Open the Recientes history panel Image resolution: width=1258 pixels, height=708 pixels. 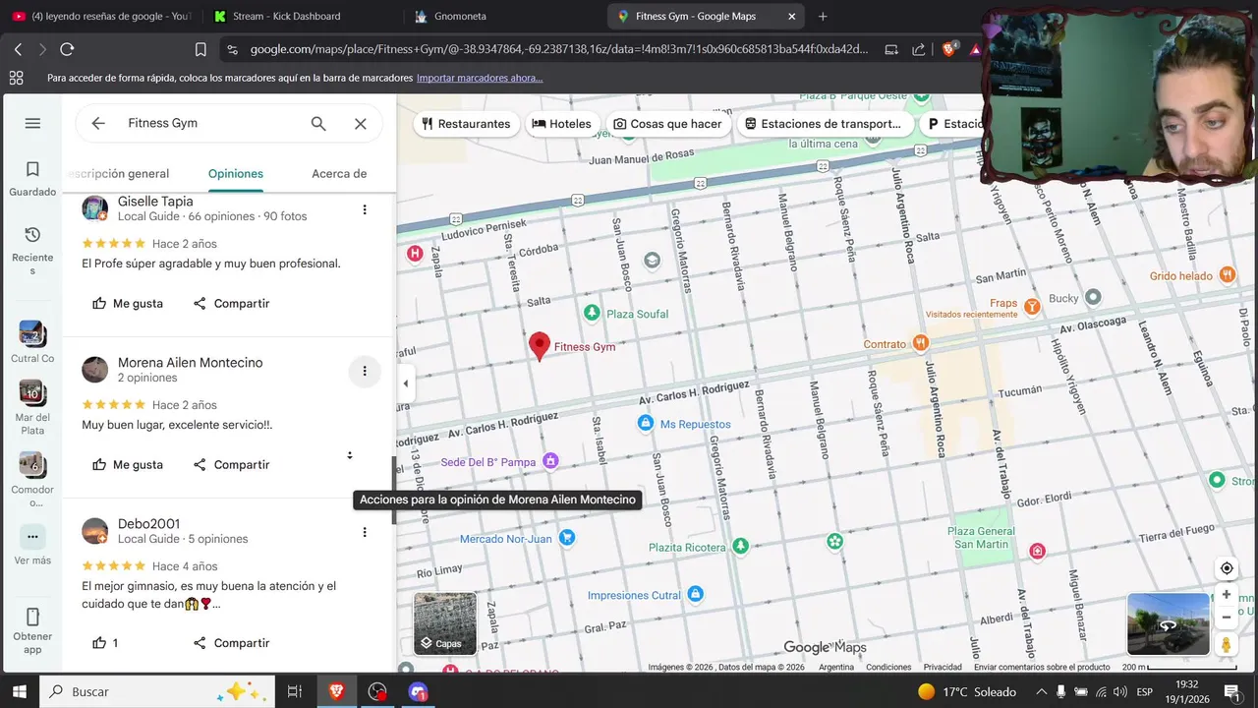click(32, 250)
